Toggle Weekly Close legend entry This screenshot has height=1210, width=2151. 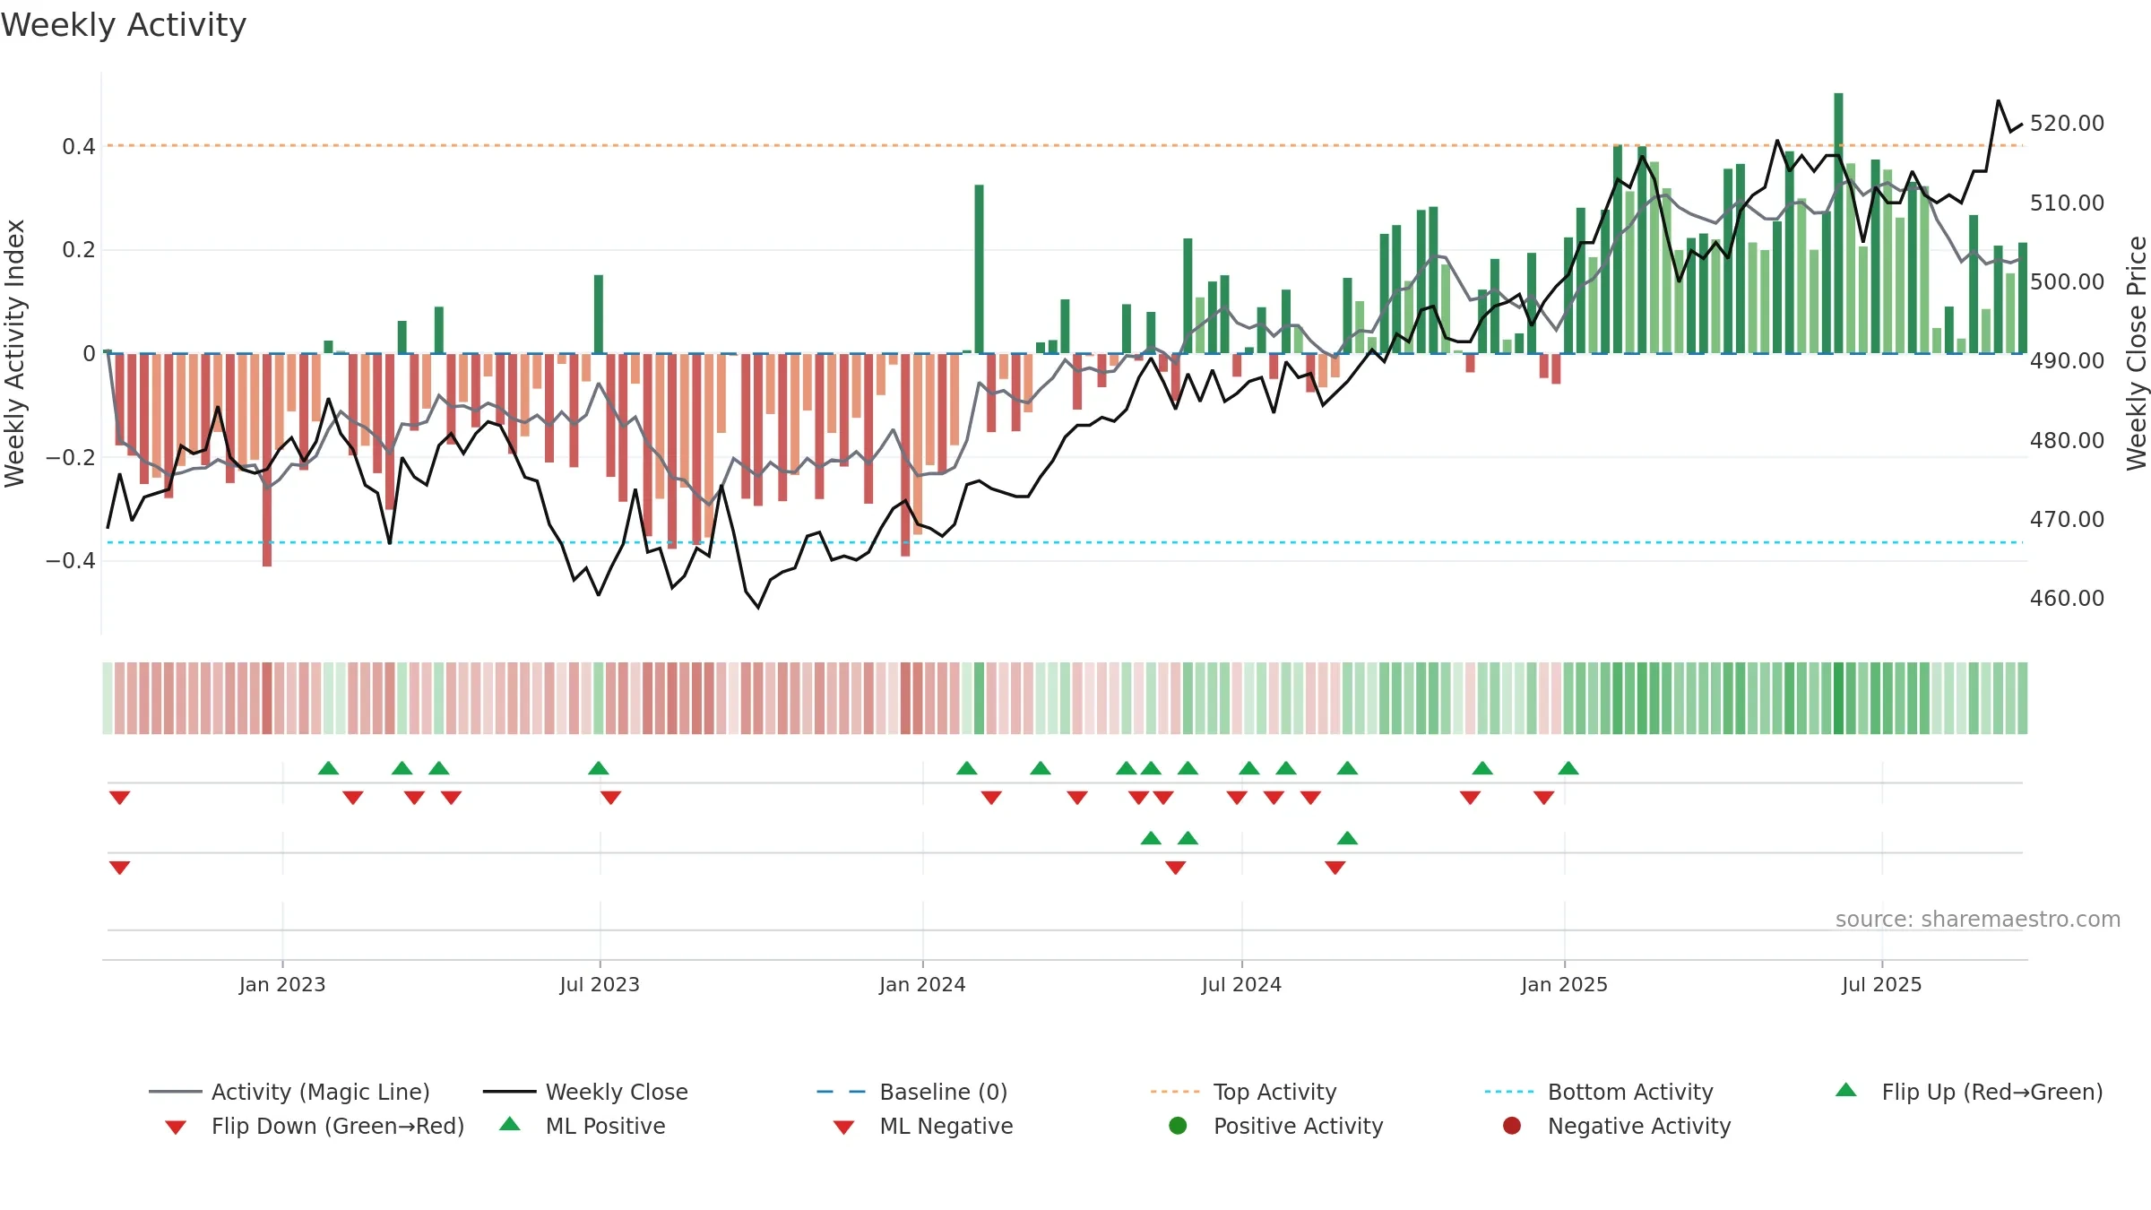pyautogui.click(x=585, y=1092)
